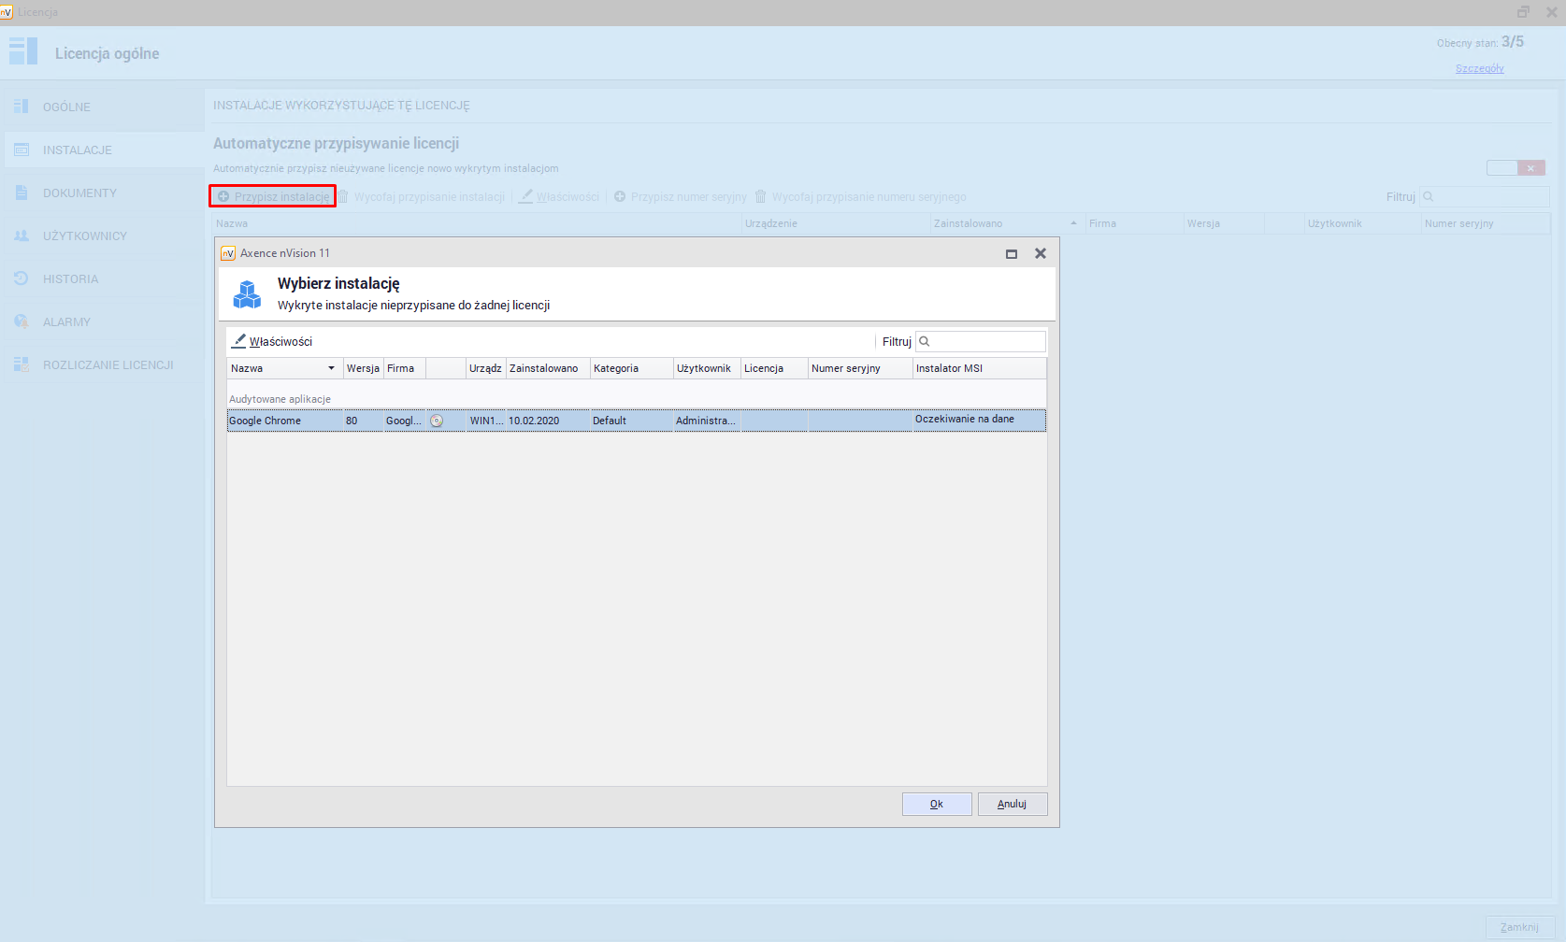Screen dimensions: 1566x942
Task: Open the INSTALACJE sidebar tab
Action: tap(77, 150)
